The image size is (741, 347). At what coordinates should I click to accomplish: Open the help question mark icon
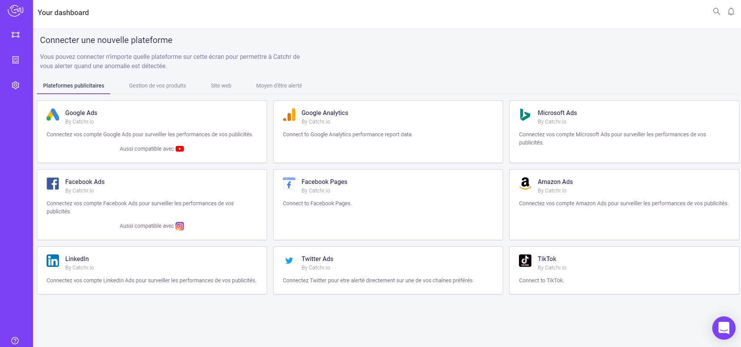[15, 340]
